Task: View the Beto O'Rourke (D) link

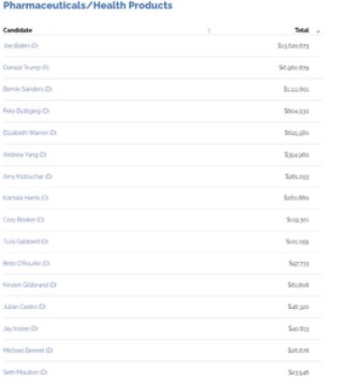Action: 26,263
